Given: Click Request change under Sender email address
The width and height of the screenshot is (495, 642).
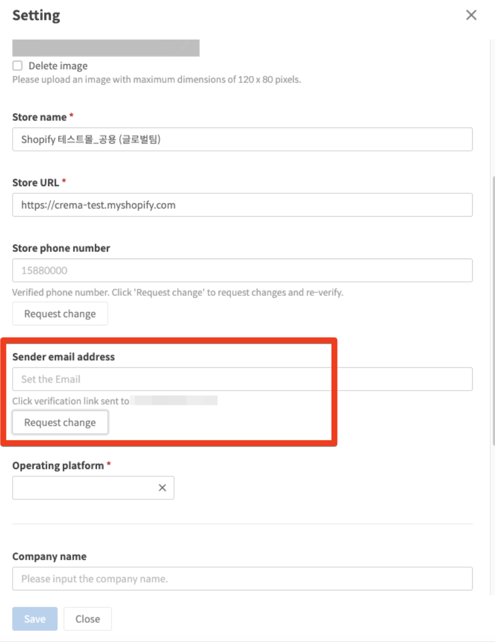Looking at the screenshot, I should [60, 423].
